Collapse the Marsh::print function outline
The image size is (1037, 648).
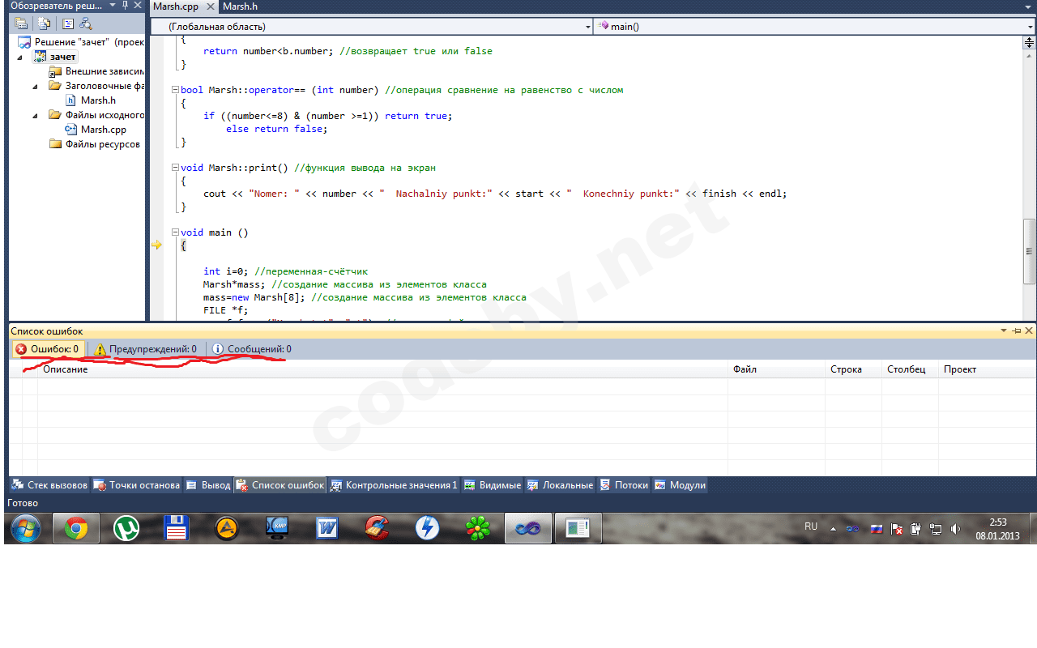[x=175, y=168]
